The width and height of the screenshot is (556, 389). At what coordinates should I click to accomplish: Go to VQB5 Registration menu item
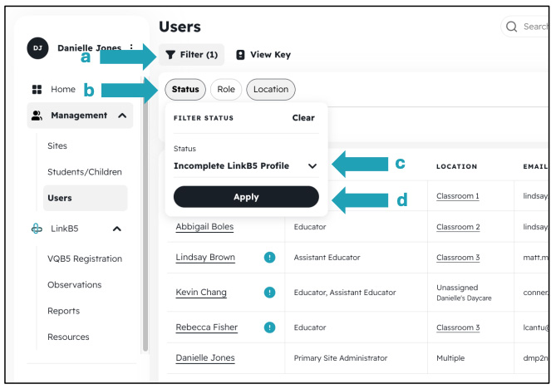click(85, 259)
